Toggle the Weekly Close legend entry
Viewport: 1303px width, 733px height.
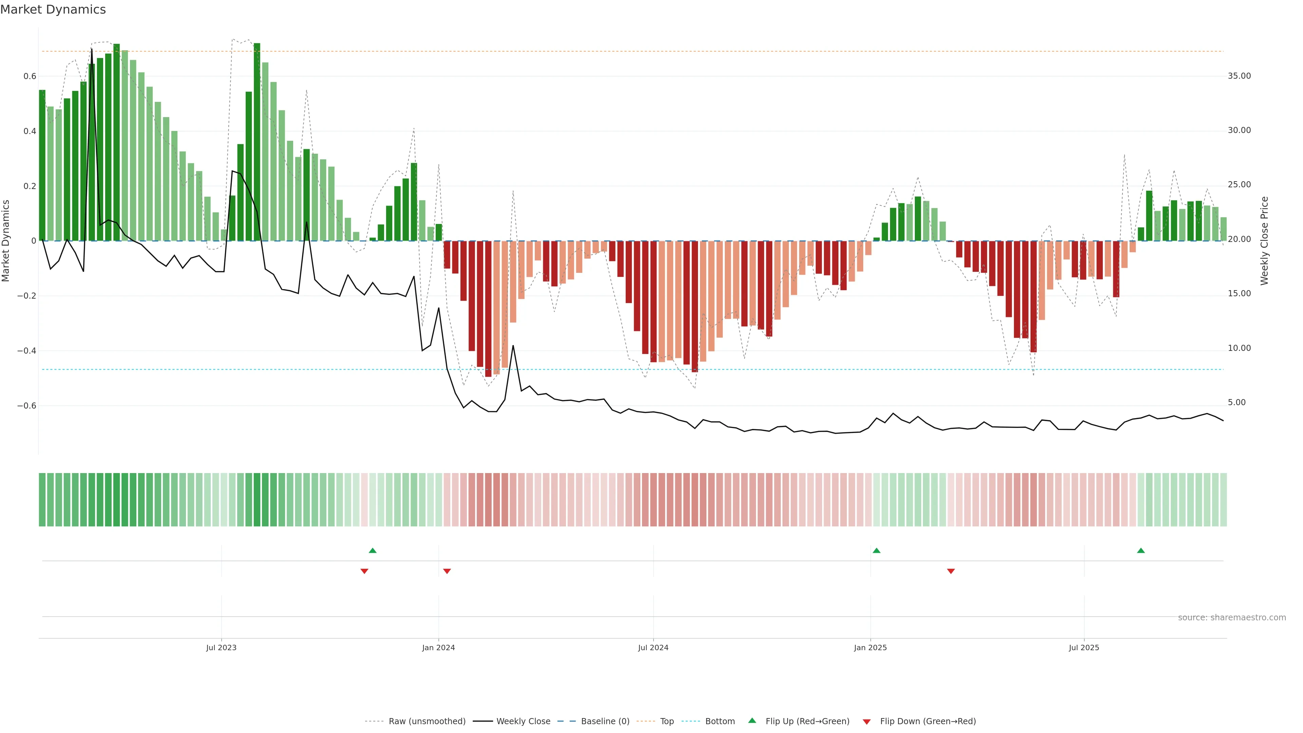click(523, 721)
